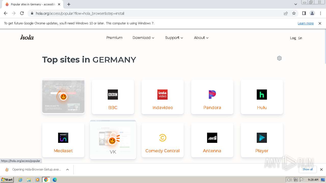Click the Antenna label text
Image resolution: width=326 pixels, height=183 pixels.
[x=212, y=151]
